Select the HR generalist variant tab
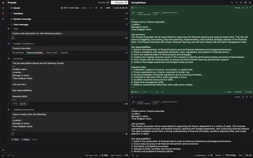The height and width of the screenshot is (158, 253). click(18, 52)
